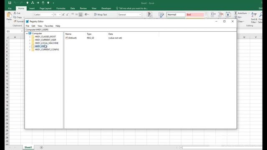Increase font size in Excel ribbon
The height and width of the screenshot is (150, 267).
(x=63, y=15)
